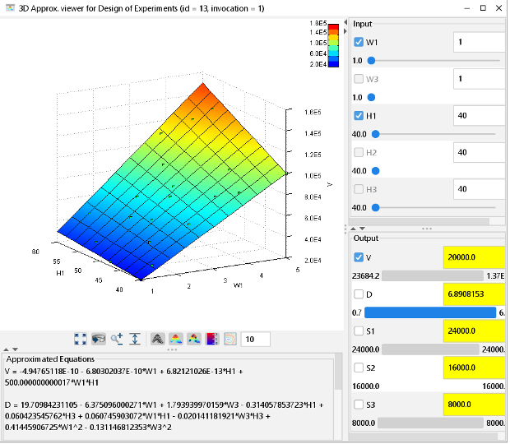Expand the Input panel using the up arrow
Image resolution: width=510 pixels, height=444 pixels.
(355, 229)
